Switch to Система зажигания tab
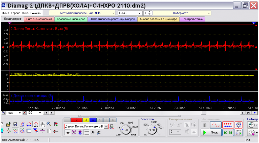The width and height of the screenshot is (259, 143). (39, 19)
